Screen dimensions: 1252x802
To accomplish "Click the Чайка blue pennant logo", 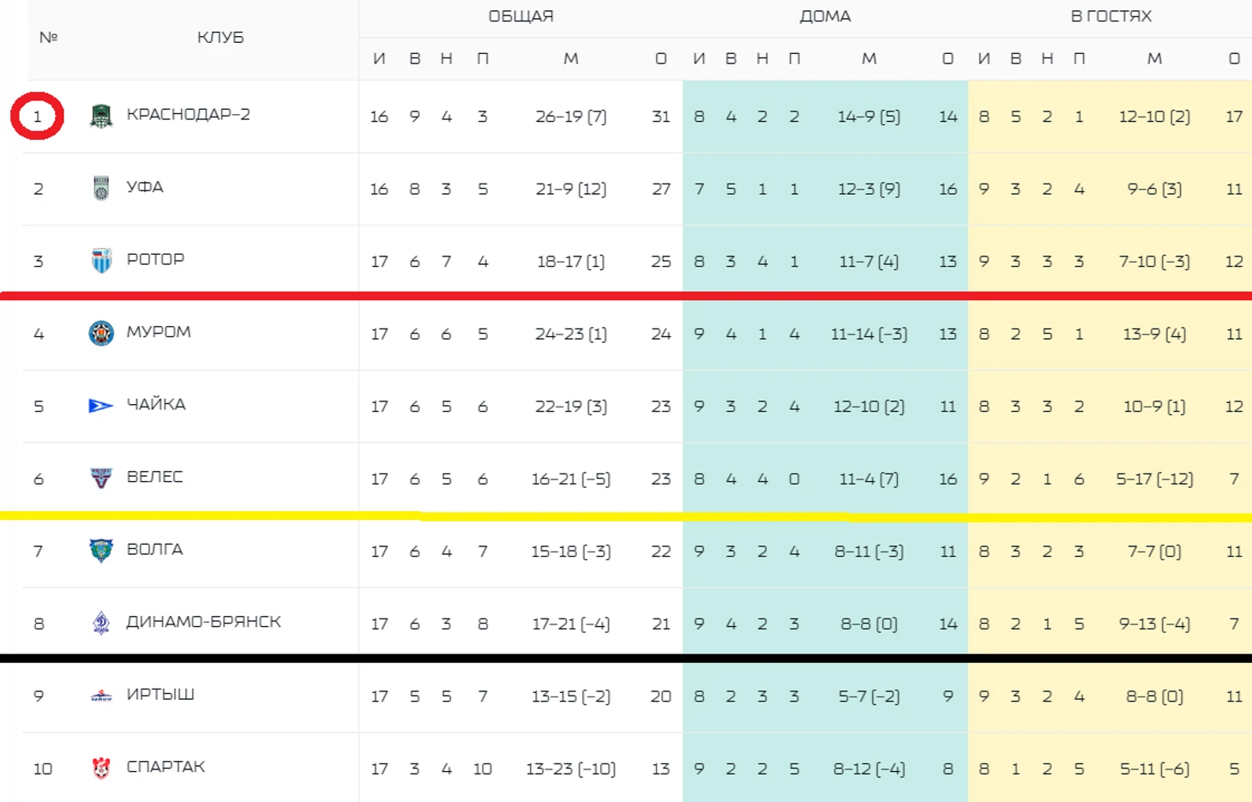I will point(100,405).
